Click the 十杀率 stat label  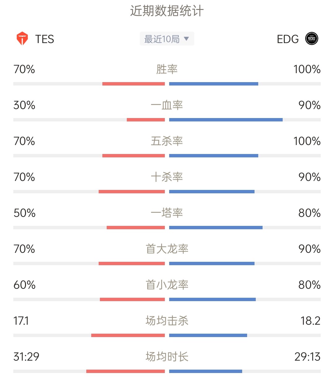[167, 177]
